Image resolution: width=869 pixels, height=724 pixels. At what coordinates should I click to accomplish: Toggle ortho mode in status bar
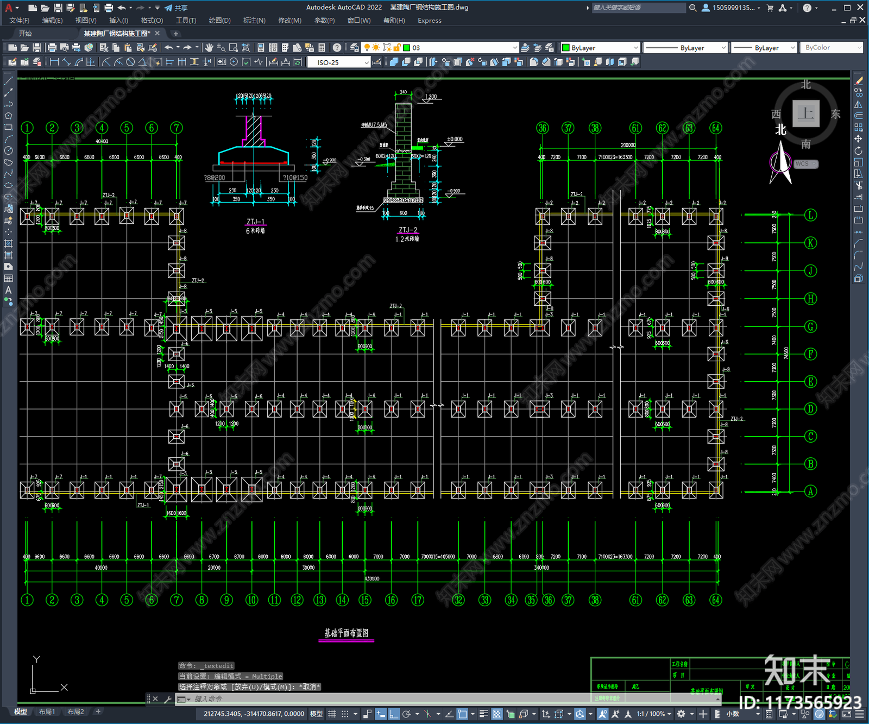(394, 714)
